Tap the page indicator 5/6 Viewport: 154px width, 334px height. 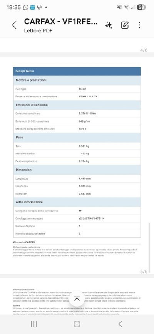click(144, 271)
